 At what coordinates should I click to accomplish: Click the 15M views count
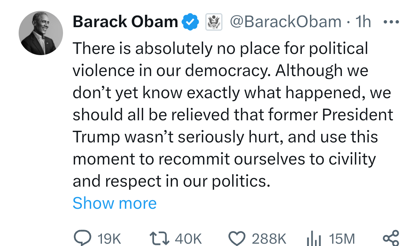coord(342,238)
